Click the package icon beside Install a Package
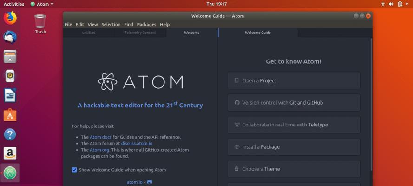413x186 pixels. coord(237,147)
